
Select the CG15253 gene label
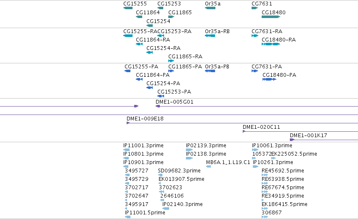coord(169,4)
